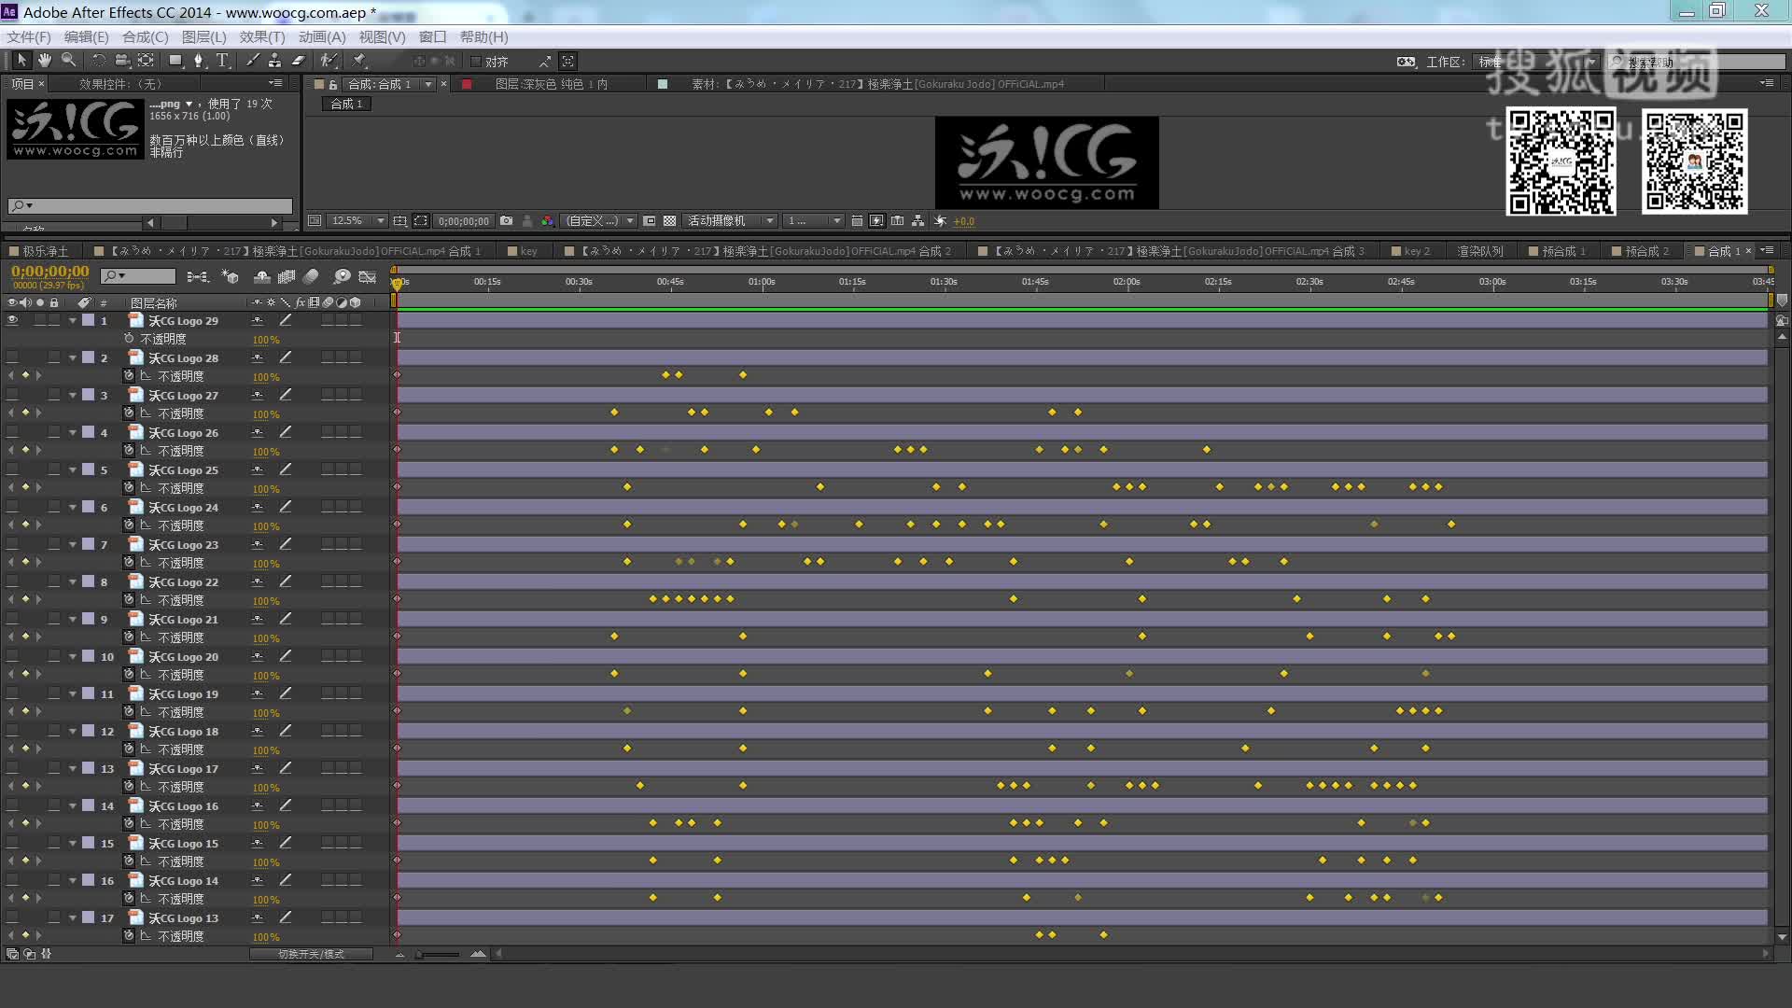1792x1008 pixels.
Task: Switch to the 渲染队列 tab
Action: point(1480,251)
